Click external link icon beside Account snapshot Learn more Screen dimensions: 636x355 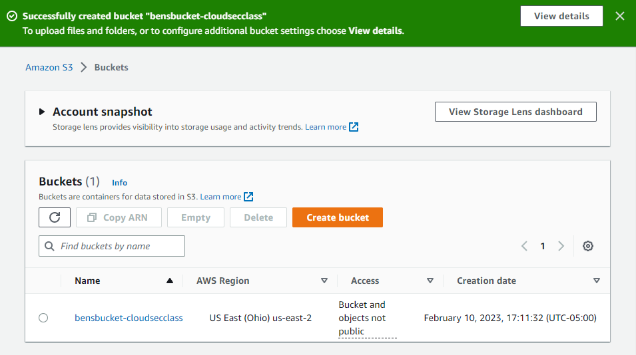pyautogui.click(x=354, y=127)
